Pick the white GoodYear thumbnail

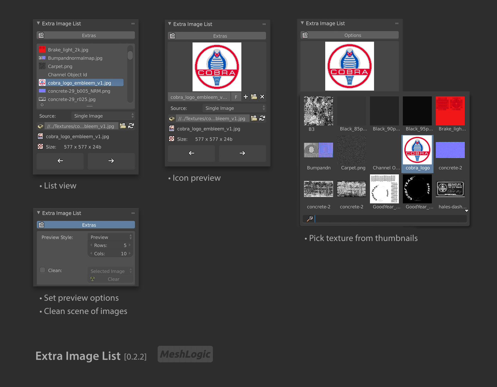[384, 192]
